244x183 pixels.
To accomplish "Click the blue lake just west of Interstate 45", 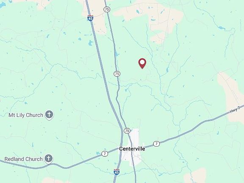I will point(90,43).
